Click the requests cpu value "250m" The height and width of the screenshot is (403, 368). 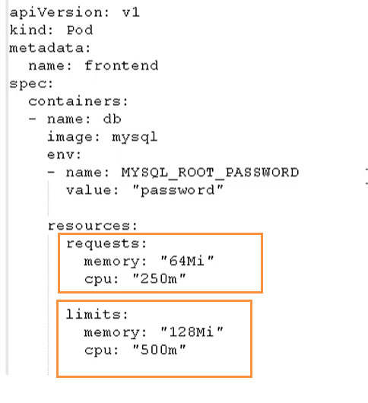(159, 278)
